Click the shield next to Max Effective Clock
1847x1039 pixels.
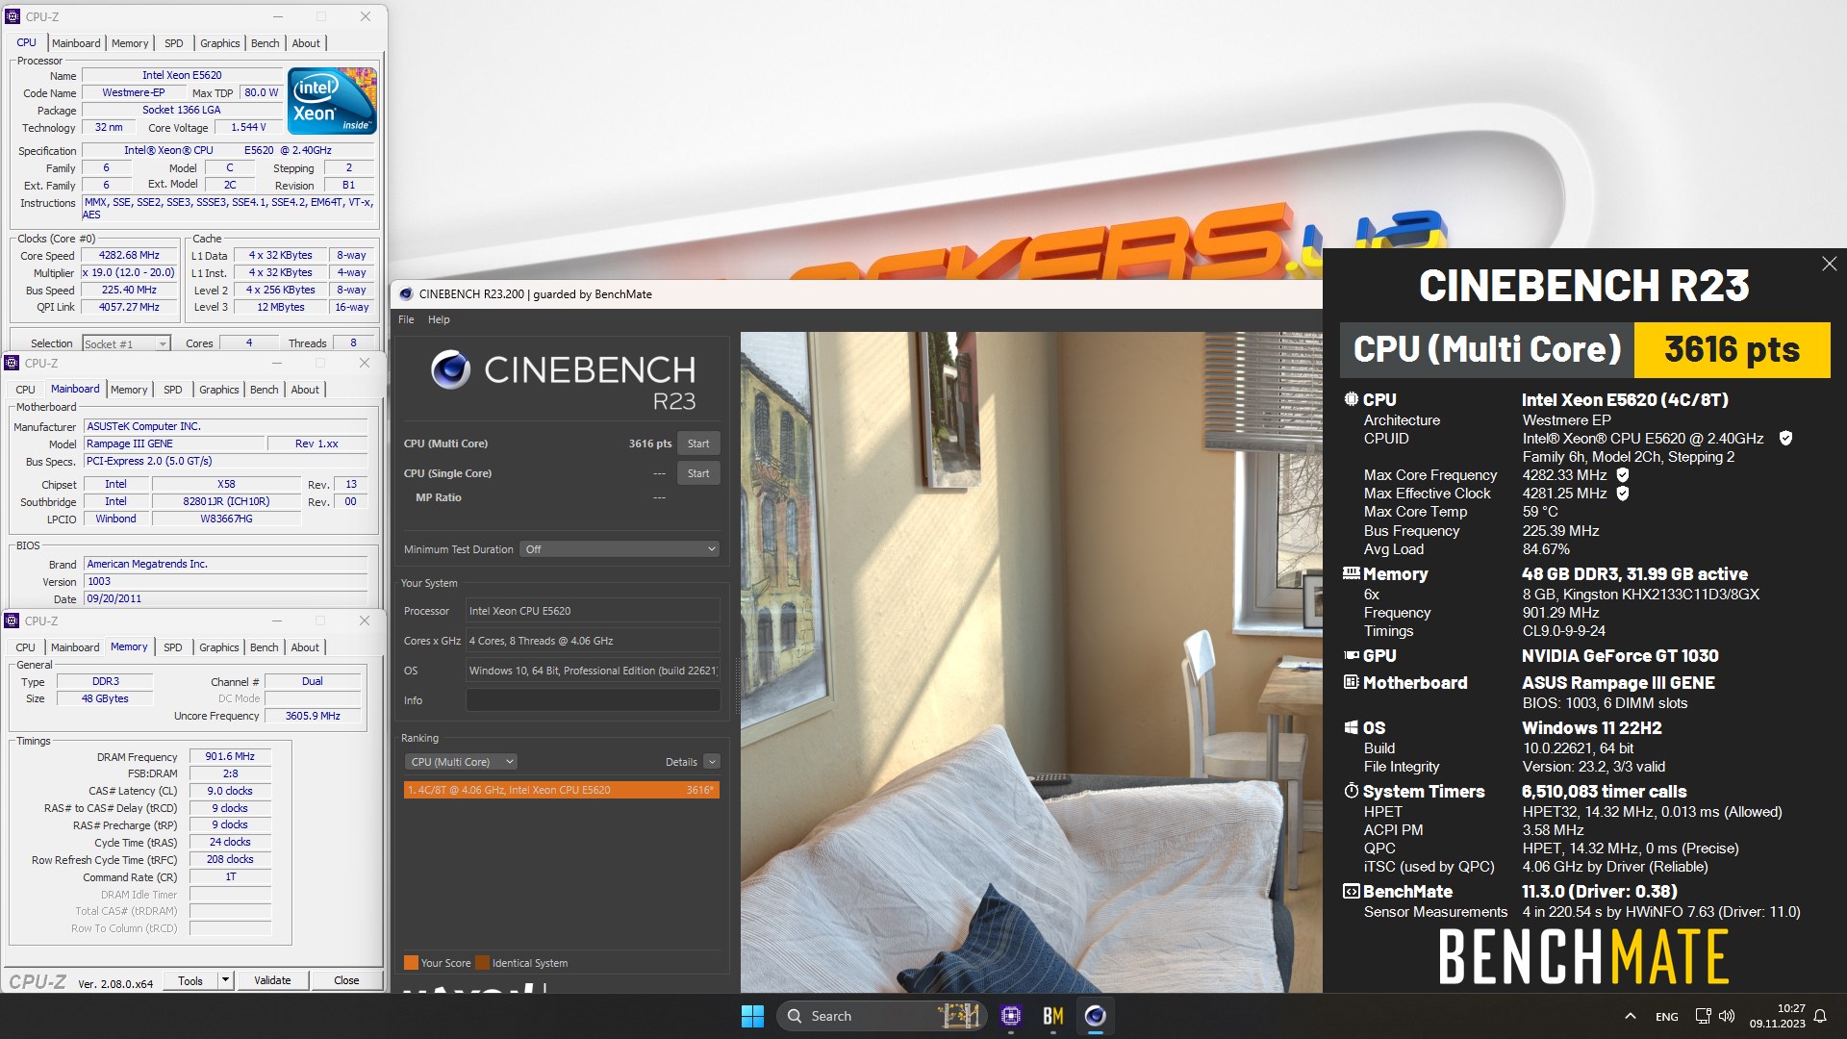click(1622, 494)
